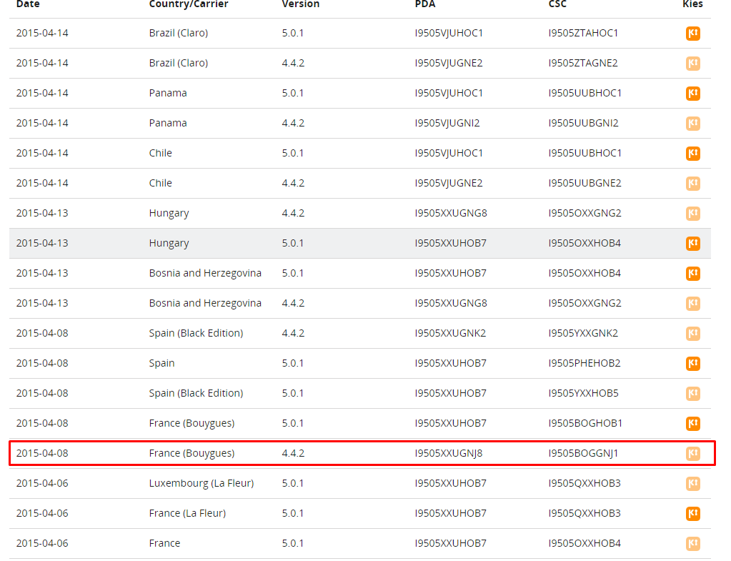Viewport: 731px width, 561px height.
Task: Click Kies icon in I9505PHEHOB2 Spain row
Action: pos(693,363)
